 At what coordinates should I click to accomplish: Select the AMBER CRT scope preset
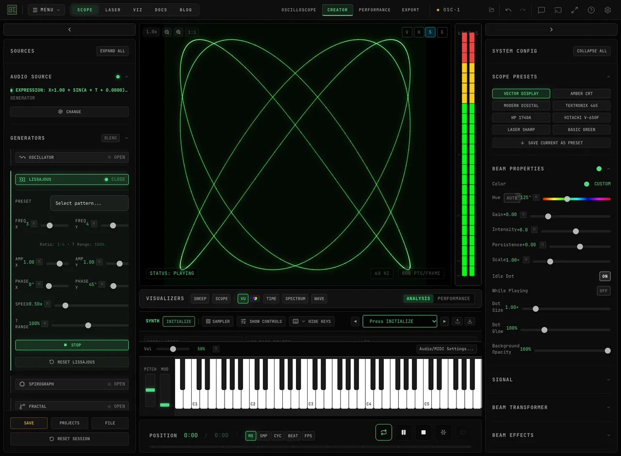tap(582, 94)
